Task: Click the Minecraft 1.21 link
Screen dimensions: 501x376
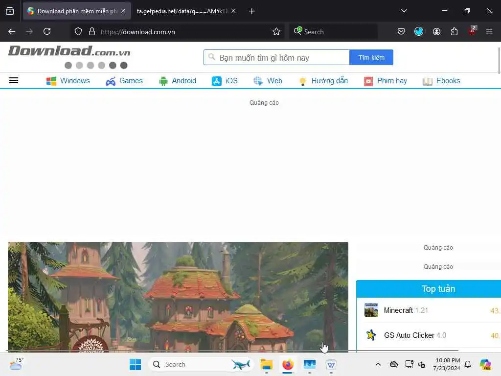Action: 406,310
